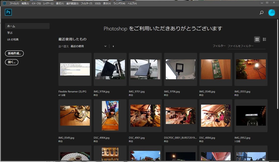
Task: Click the small Ps title bar icon
Action: 4,3
